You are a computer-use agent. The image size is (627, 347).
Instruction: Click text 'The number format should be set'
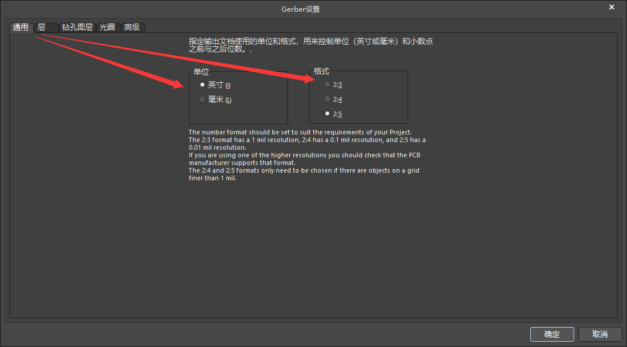[300, 132]
